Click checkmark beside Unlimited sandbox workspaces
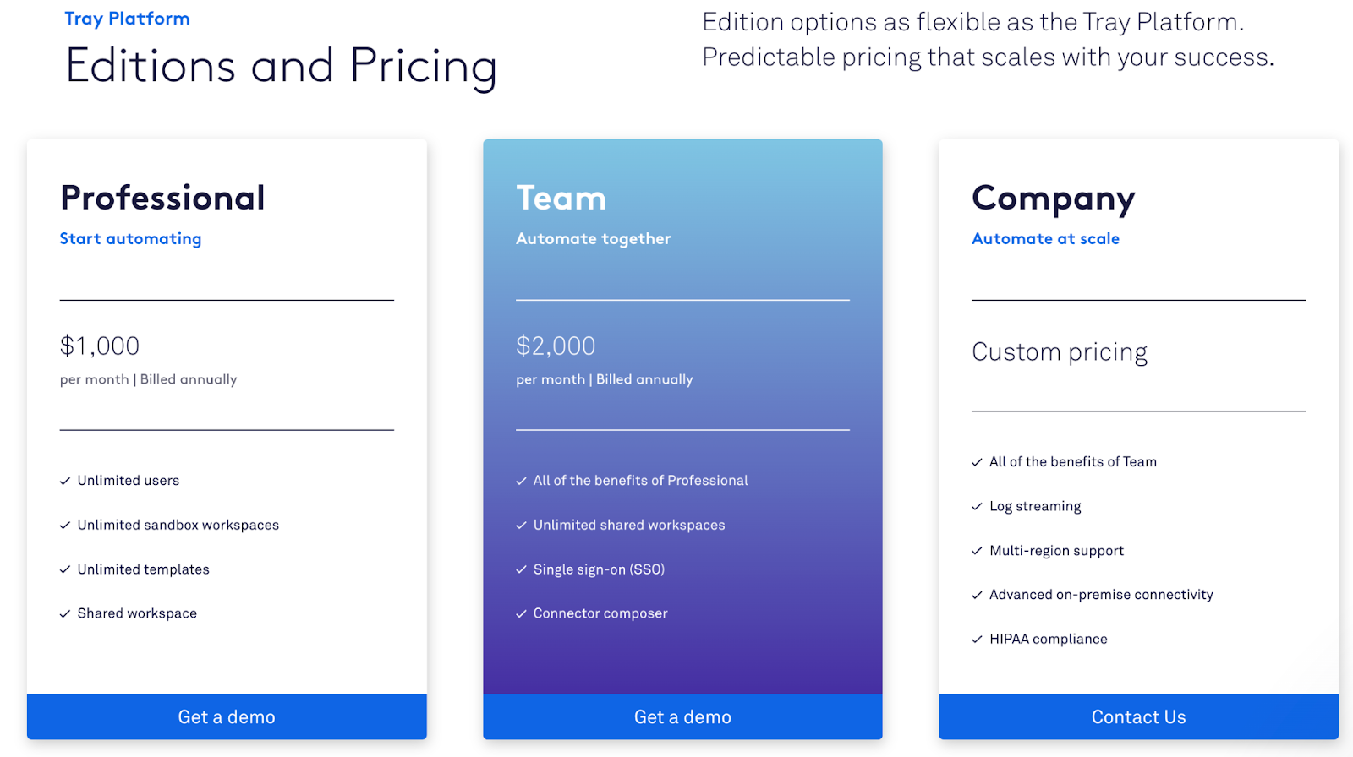 pyautogui.click(x=65, y=526)
